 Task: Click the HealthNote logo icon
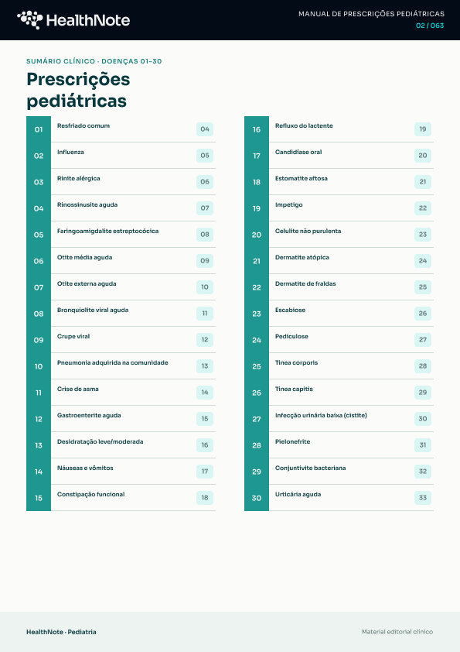coord(29,20)
